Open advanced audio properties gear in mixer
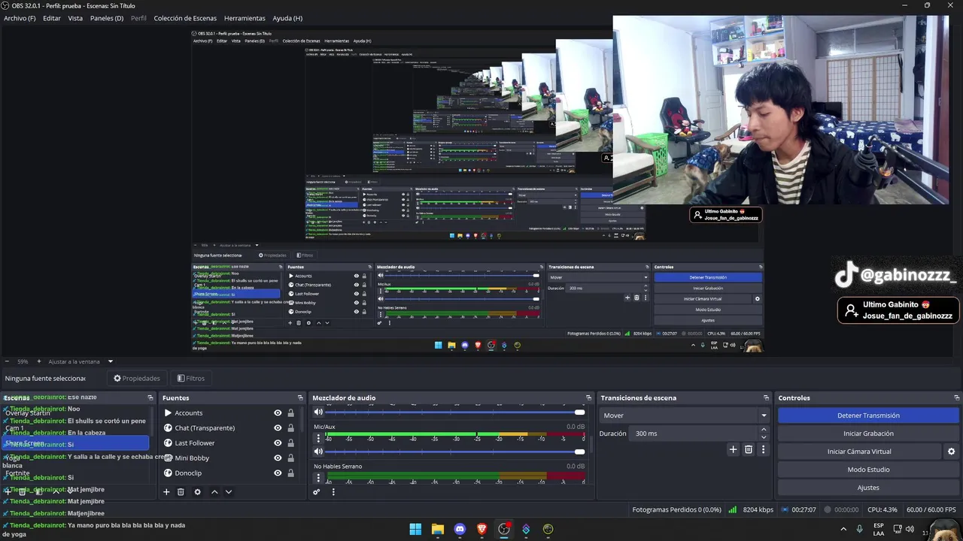This screenshot has height=541, width=963. pyautogui.click(x=317, y=492)
